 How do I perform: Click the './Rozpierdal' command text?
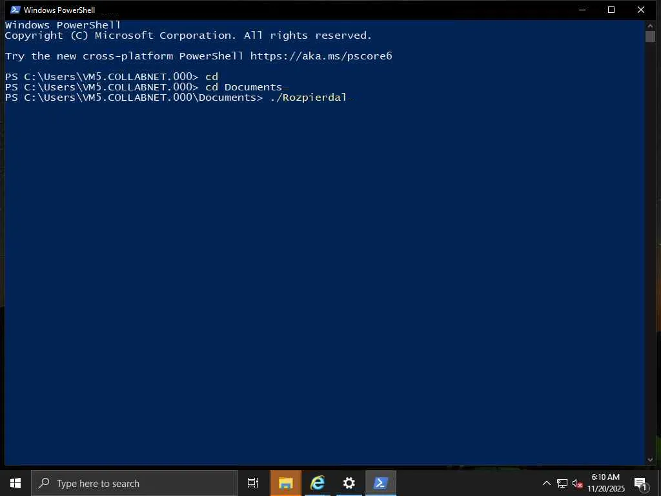click(308, 98)
